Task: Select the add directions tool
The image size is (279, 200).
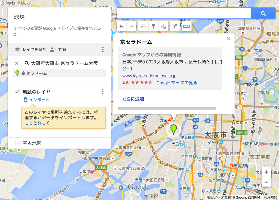Action: (174, 26)
